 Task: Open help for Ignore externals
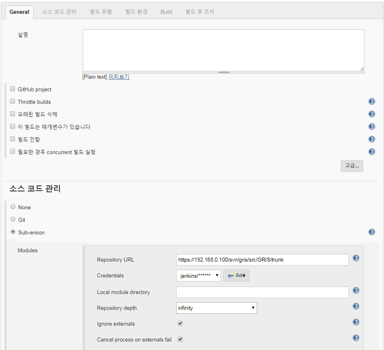pos(356,322)
